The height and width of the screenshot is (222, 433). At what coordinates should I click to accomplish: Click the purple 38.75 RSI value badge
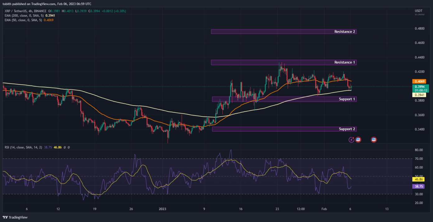[419, 186]
